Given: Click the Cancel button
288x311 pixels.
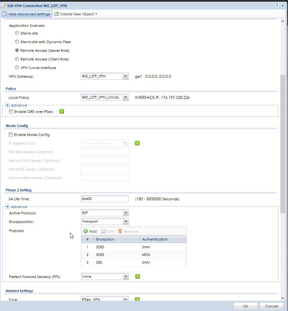Looking at the screenshot, I should pos(271,306).
